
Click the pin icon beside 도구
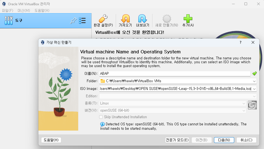(x=73, y=21)
